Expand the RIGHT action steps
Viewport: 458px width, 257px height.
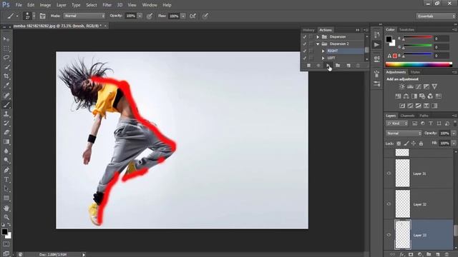click(323, 51)
